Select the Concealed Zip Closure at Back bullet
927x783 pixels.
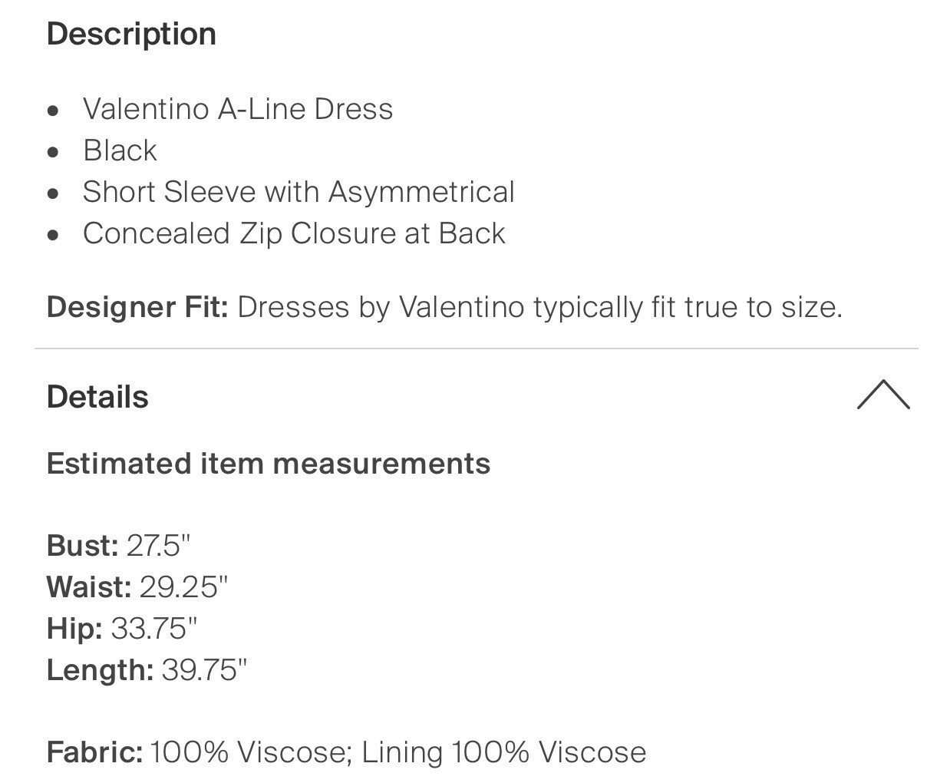[294, 233]
